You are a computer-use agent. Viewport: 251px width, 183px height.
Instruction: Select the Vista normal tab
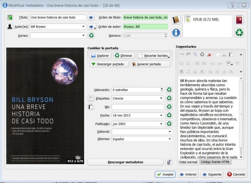[x=188, y=162]
